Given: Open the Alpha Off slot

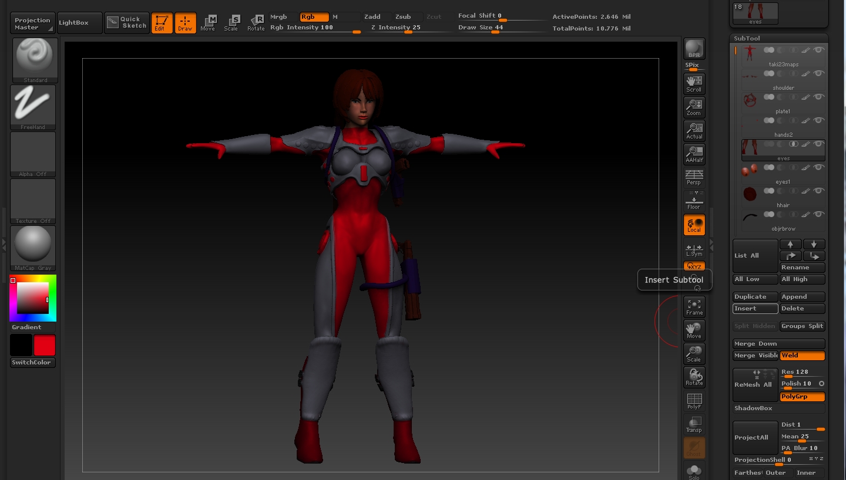Looking at the screenshot, I should point(33,154).
